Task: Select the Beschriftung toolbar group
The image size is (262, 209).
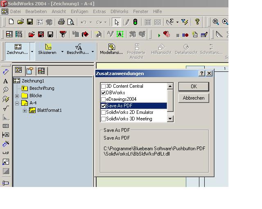Action: point(78,49)
